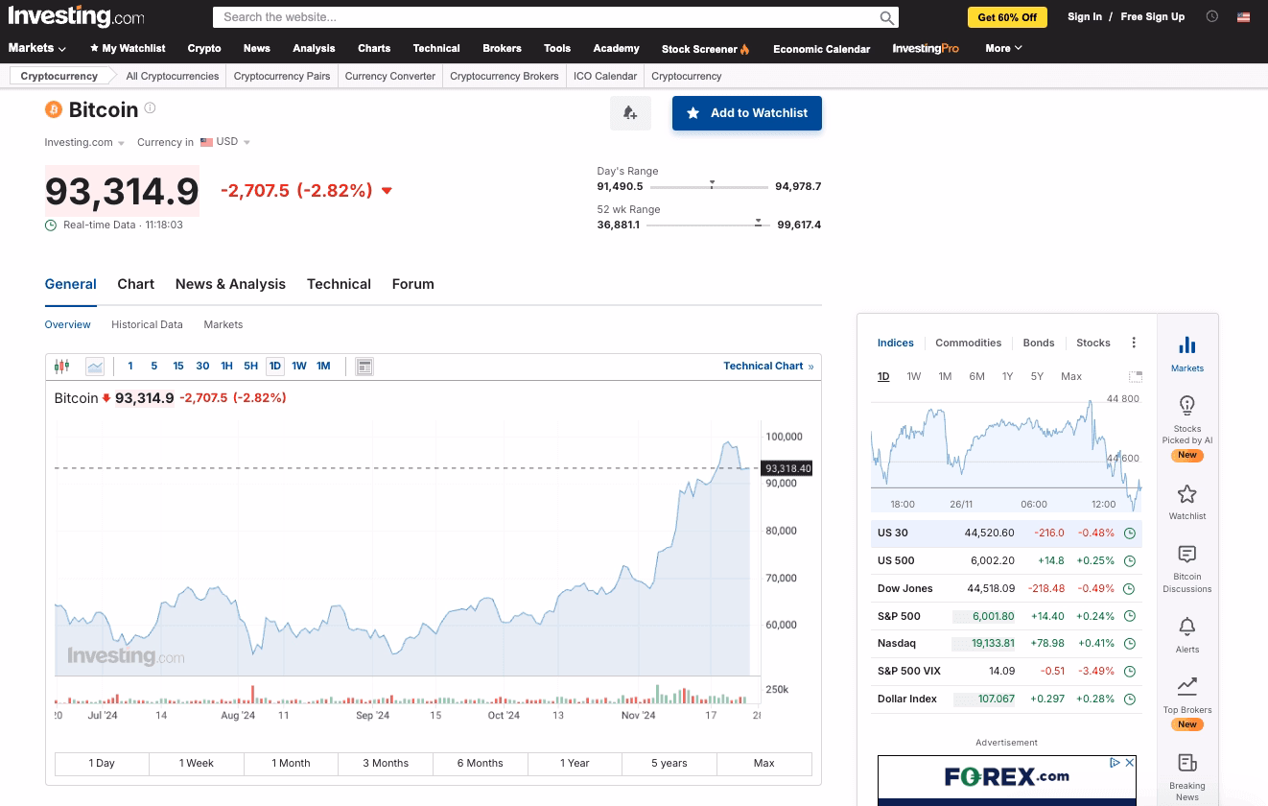Screen dimensions: 1268x806
Task: Click the FOREX.com advertisement banner
Action: coord(1007,780)
